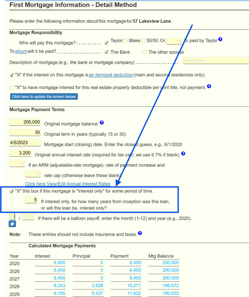Check The other spouse payee checkbox
The width and height of the screenshot is (249, 297).
coord(144,52)
